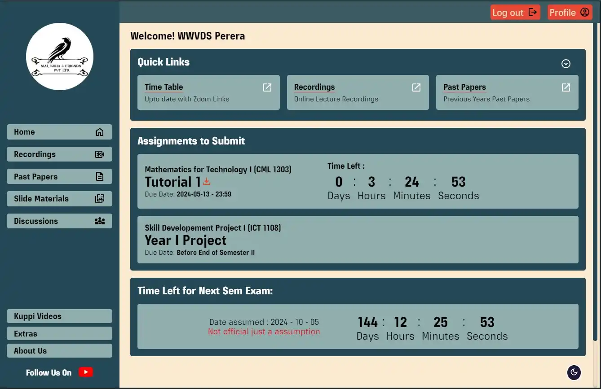This screenshot has height=389, width=601.
Task: Open the Extras section
Action: [59, 334]
